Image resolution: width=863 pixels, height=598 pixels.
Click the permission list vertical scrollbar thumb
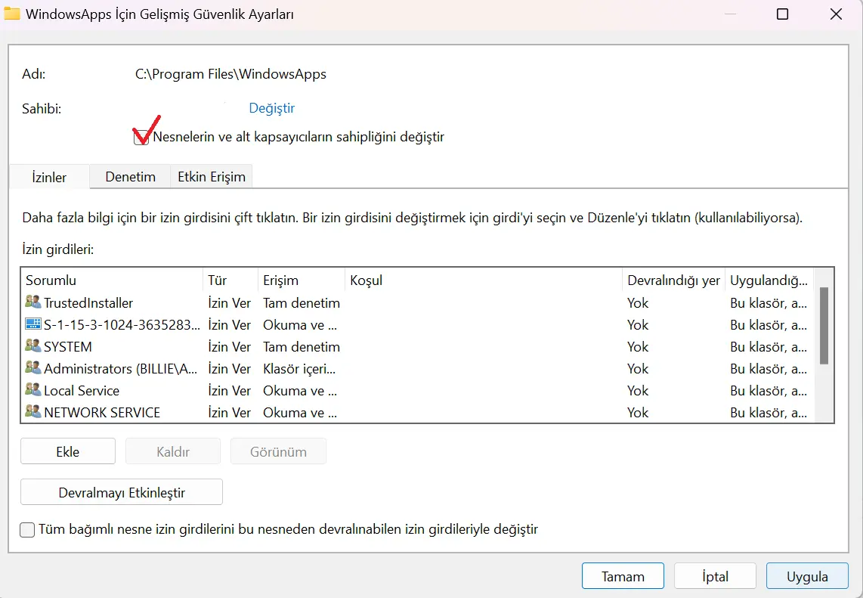[824, 325]
